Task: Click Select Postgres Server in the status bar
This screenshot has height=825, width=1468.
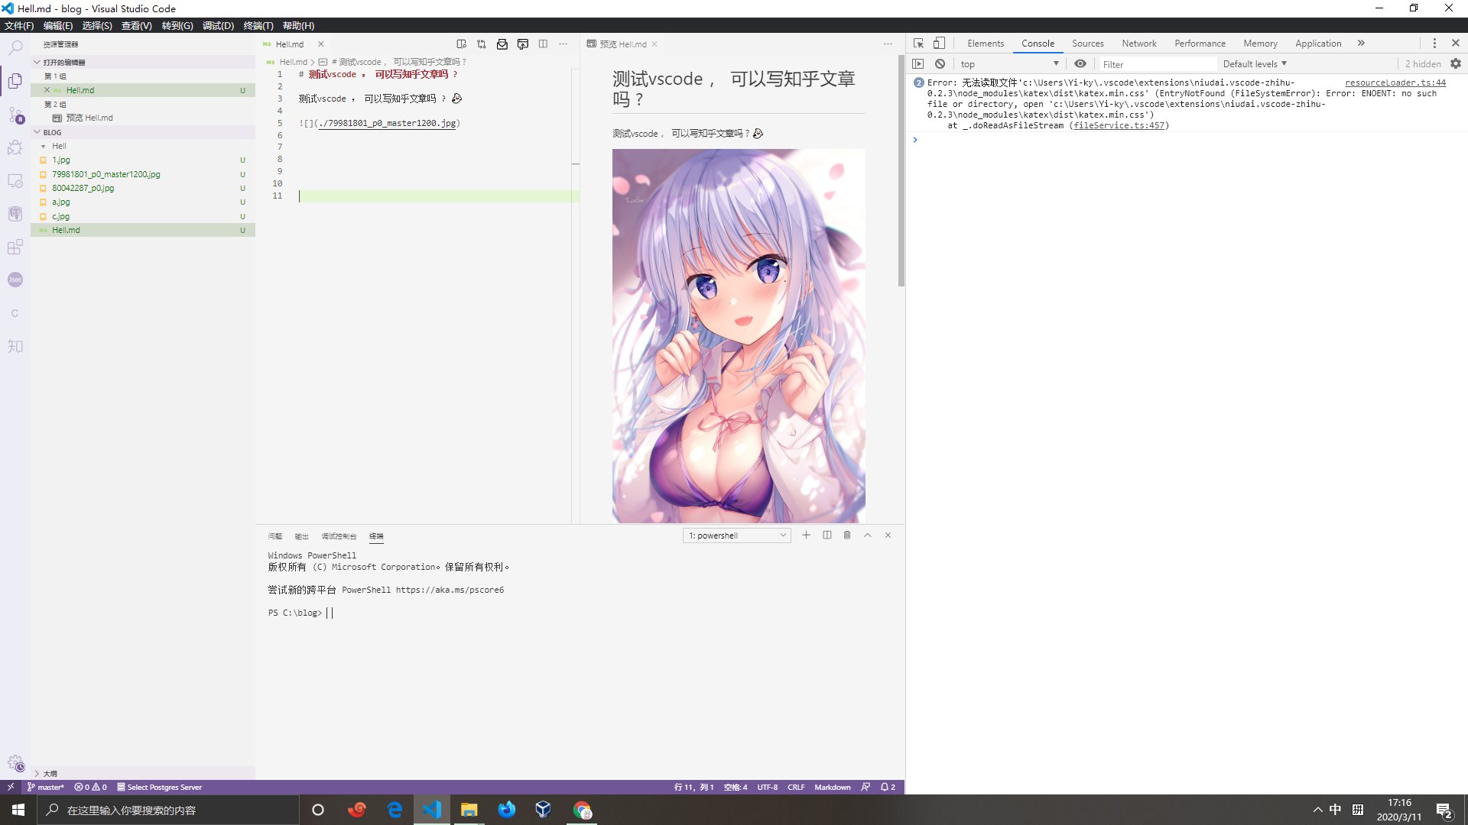Action: pyautogui.click(x=159, y=787)
